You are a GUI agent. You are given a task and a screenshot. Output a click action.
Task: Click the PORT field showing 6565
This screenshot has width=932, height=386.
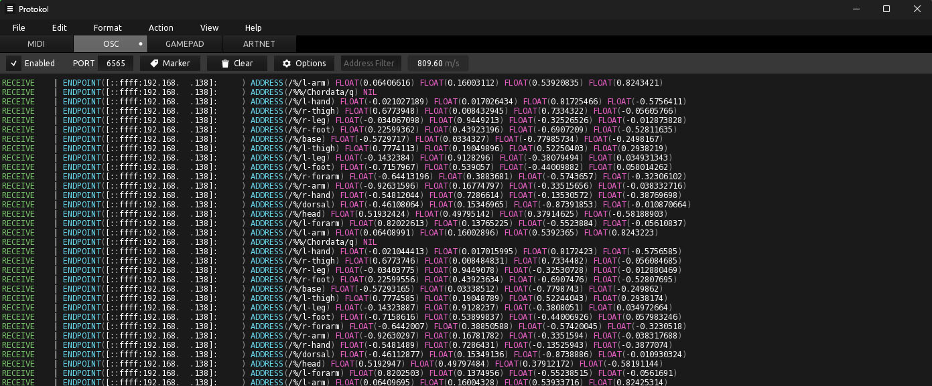pos(116,64)
